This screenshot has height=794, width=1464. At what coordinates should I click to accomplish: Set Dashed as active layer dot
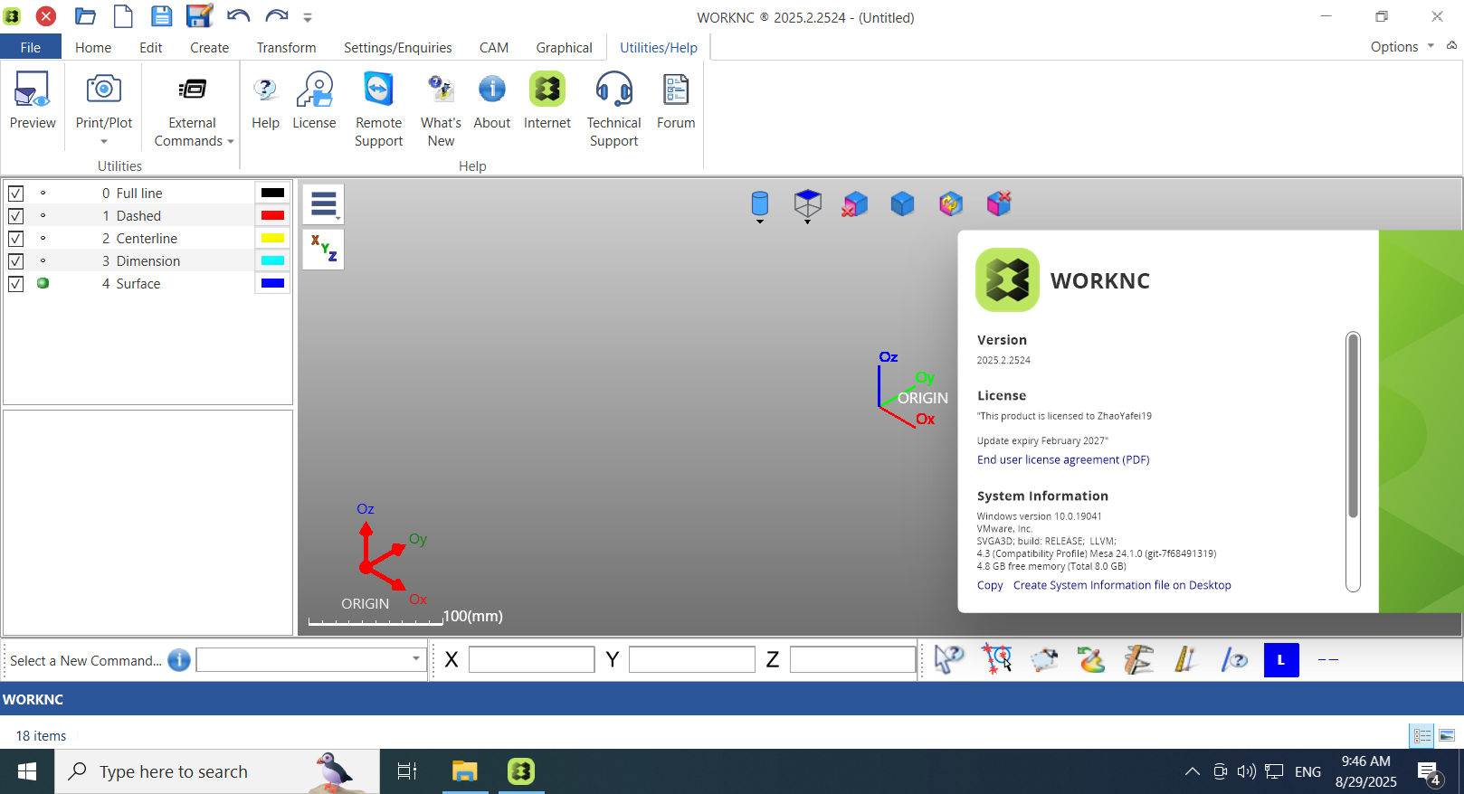pos(43,215)
